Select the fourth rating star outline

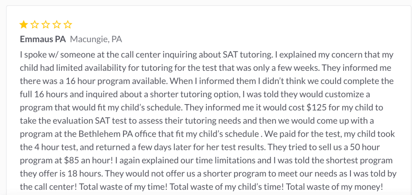pyautogui.click(x=57, y=25)
